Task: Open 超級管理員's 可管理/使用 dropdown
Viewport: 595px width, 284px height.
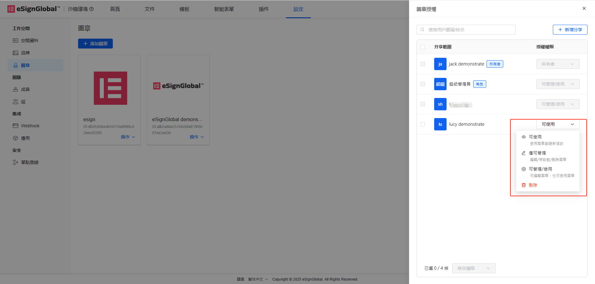Action: (558, 84)
